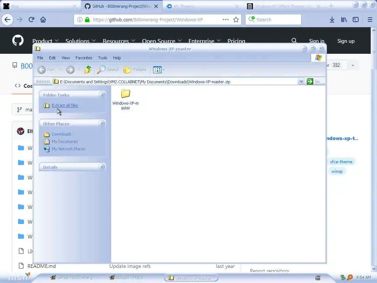377x283 pixels.
Task: Open Help menu in Explorer
Action: 117,58
